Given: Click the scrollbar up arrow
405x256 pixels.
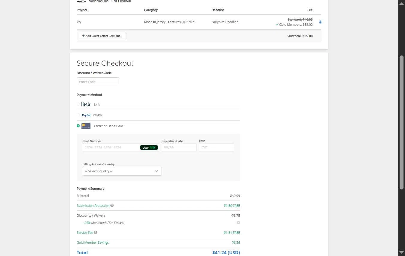Looking at the screenshot, I should click(401, 3).
